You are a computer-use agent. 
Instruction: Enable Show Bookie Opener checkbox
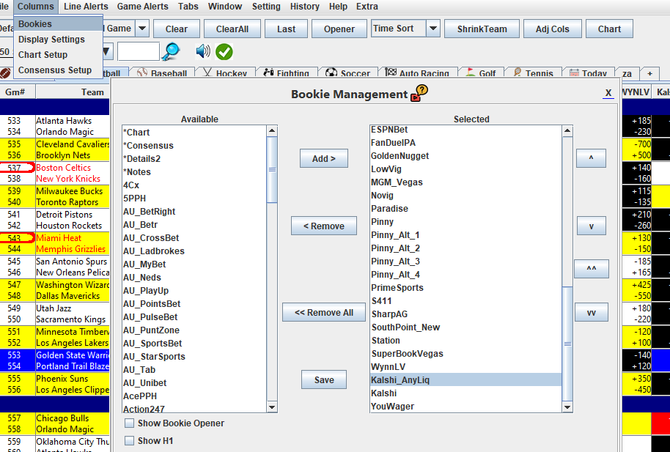pyautogui.click(x=129, y=423)
